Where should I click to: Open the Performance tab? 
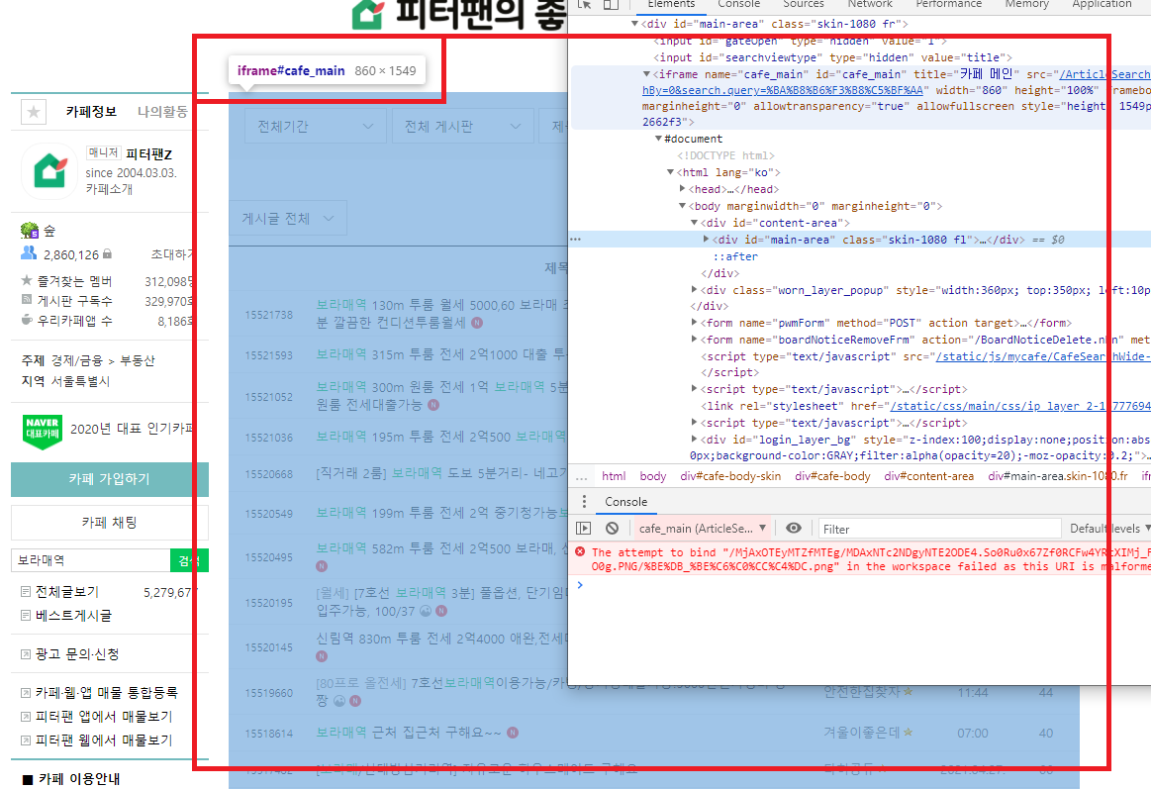click(948, 4)
